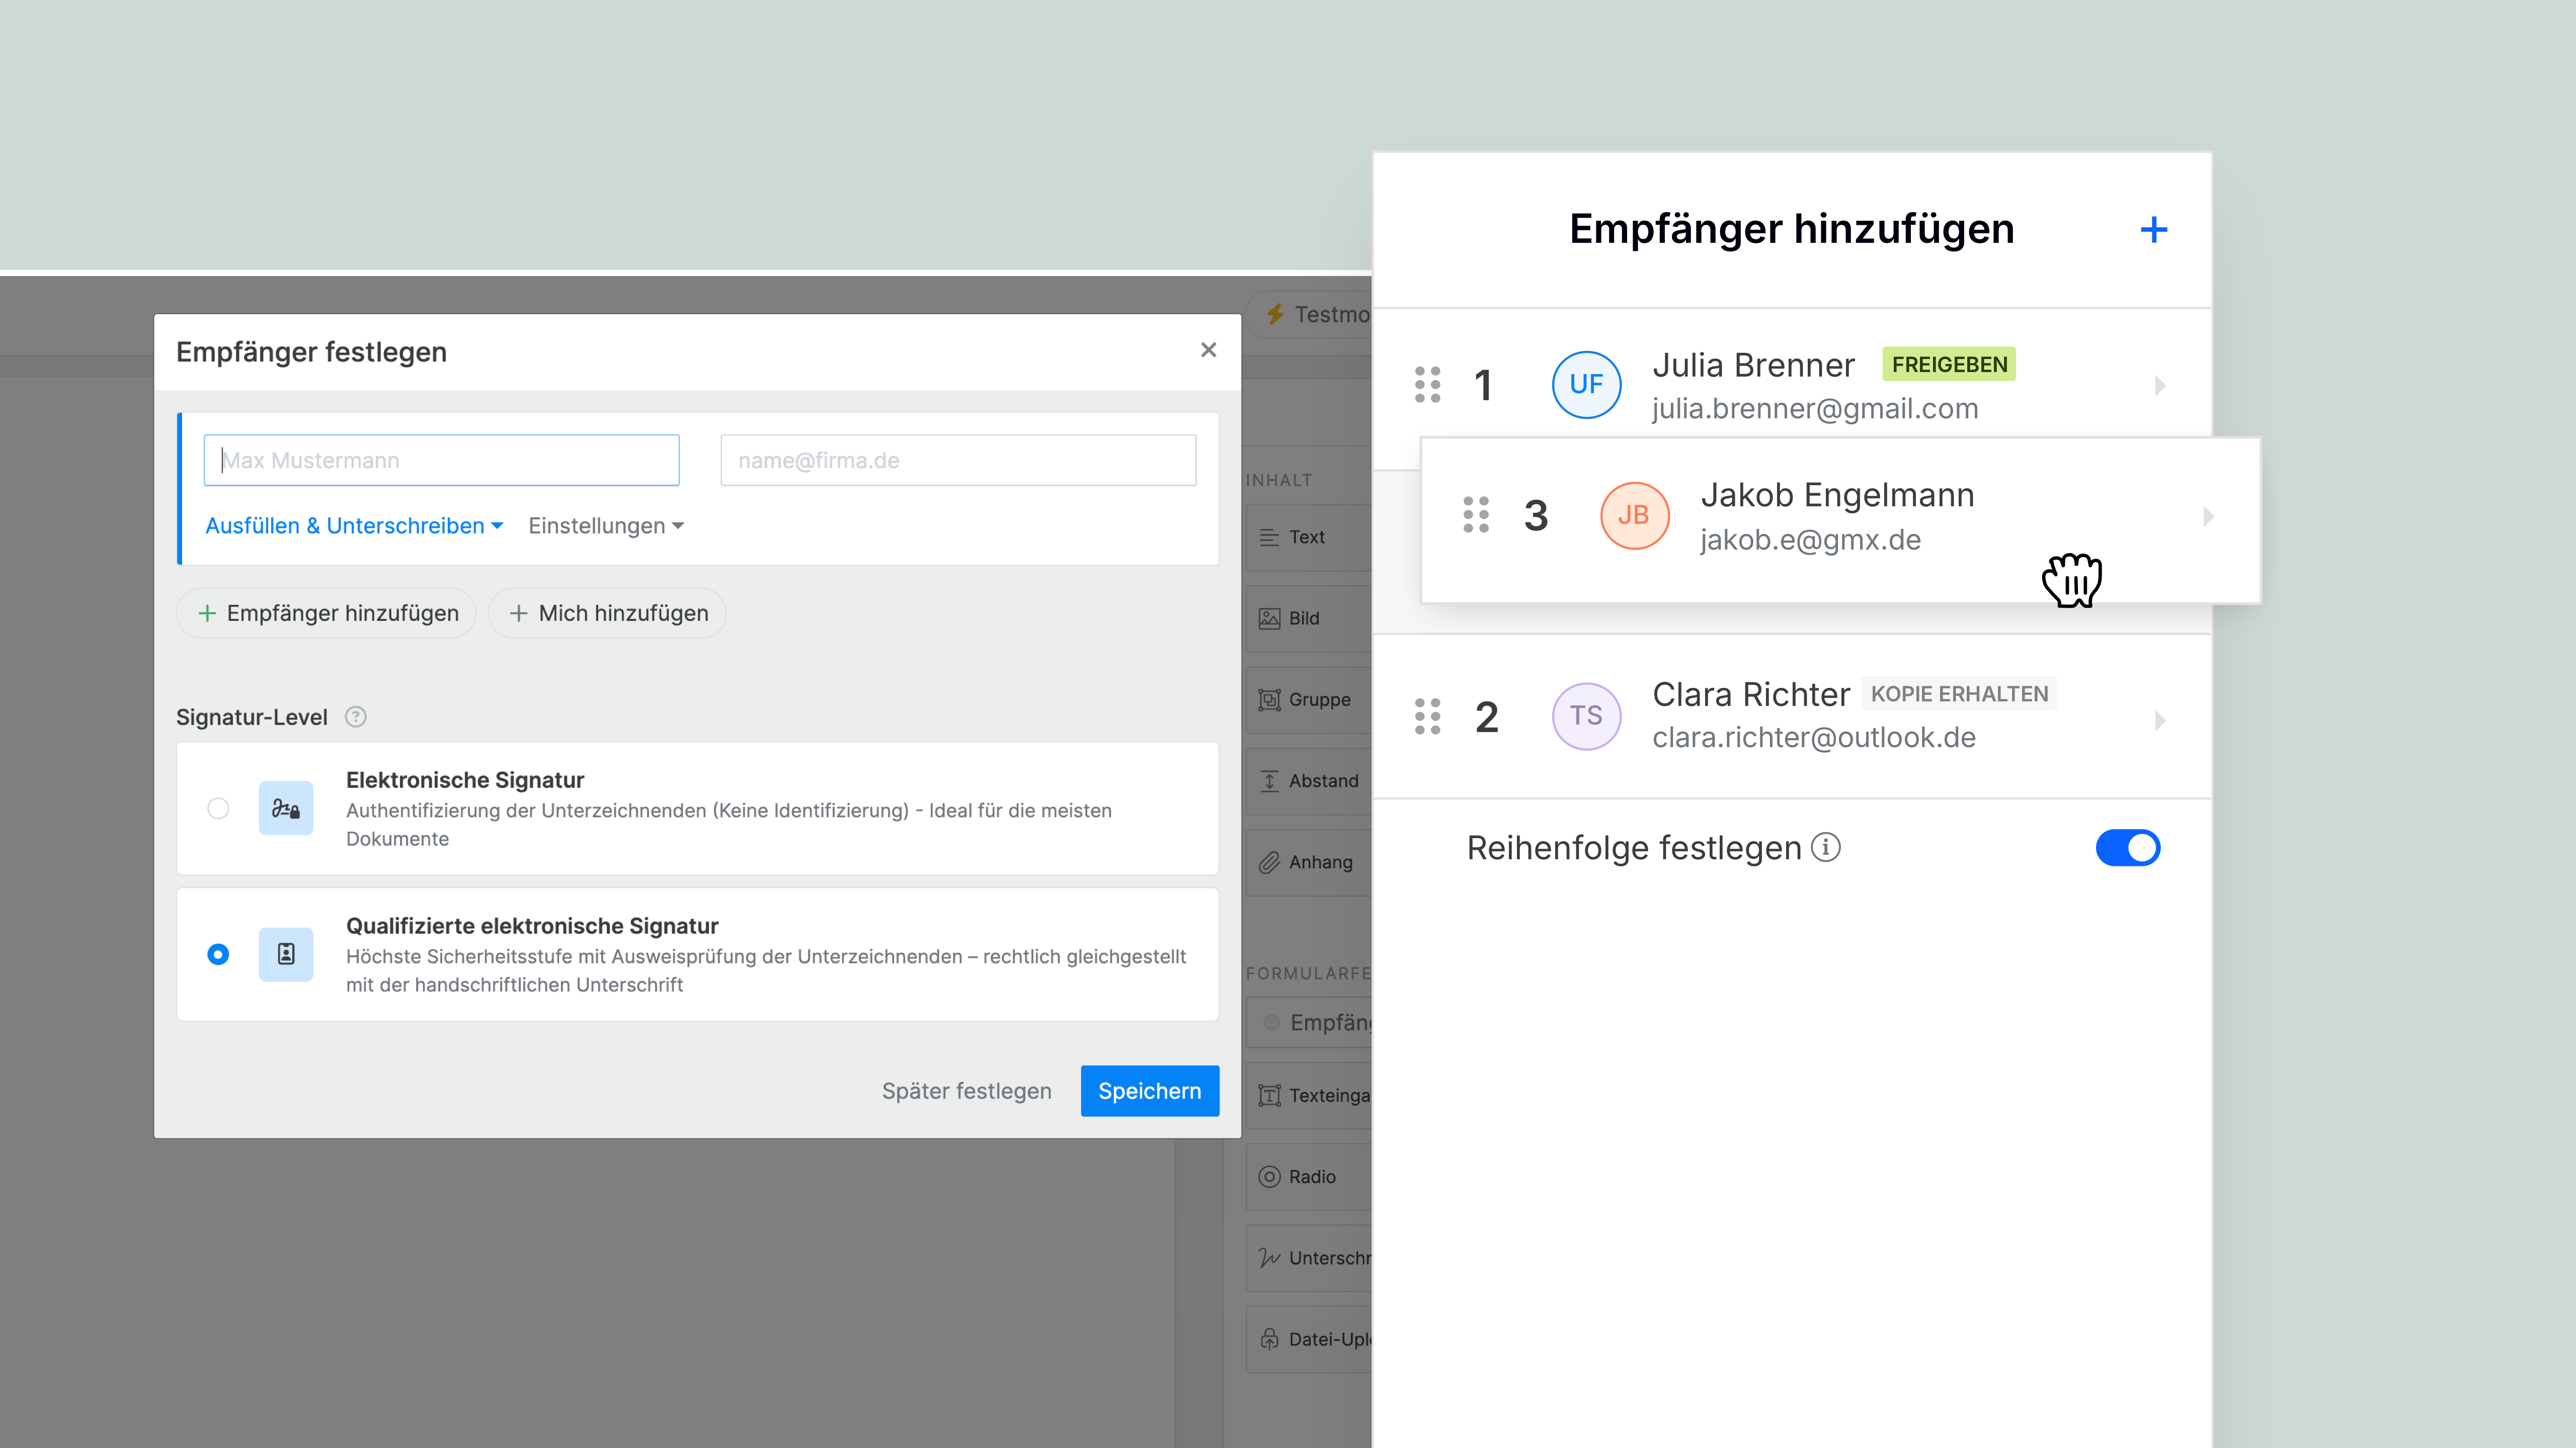Click the UF avatar circle

1586,385
